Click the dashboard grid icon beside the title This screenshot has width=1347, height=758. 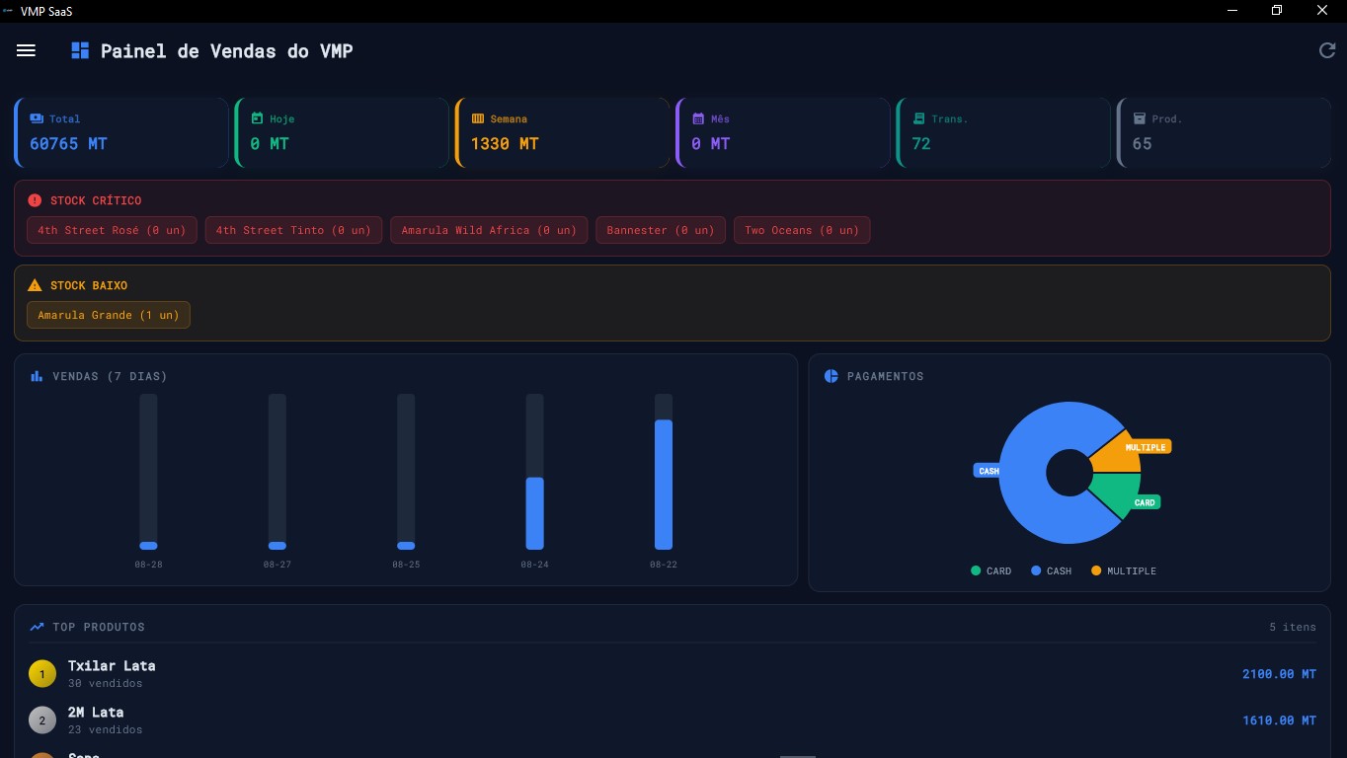tap(80, 50)
